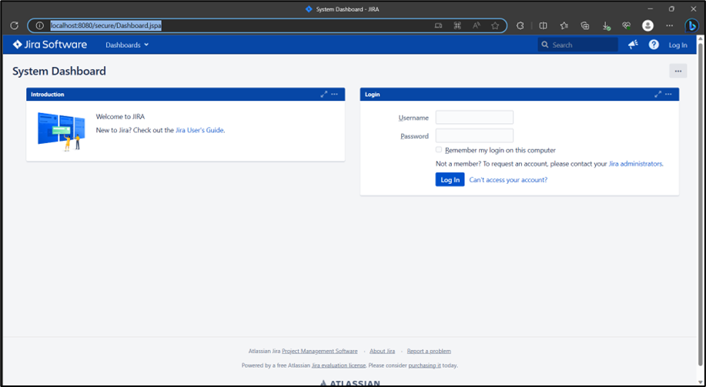Click the site information icon in address bar
Viewport: 706px width, 387px height.
point(39,25)
